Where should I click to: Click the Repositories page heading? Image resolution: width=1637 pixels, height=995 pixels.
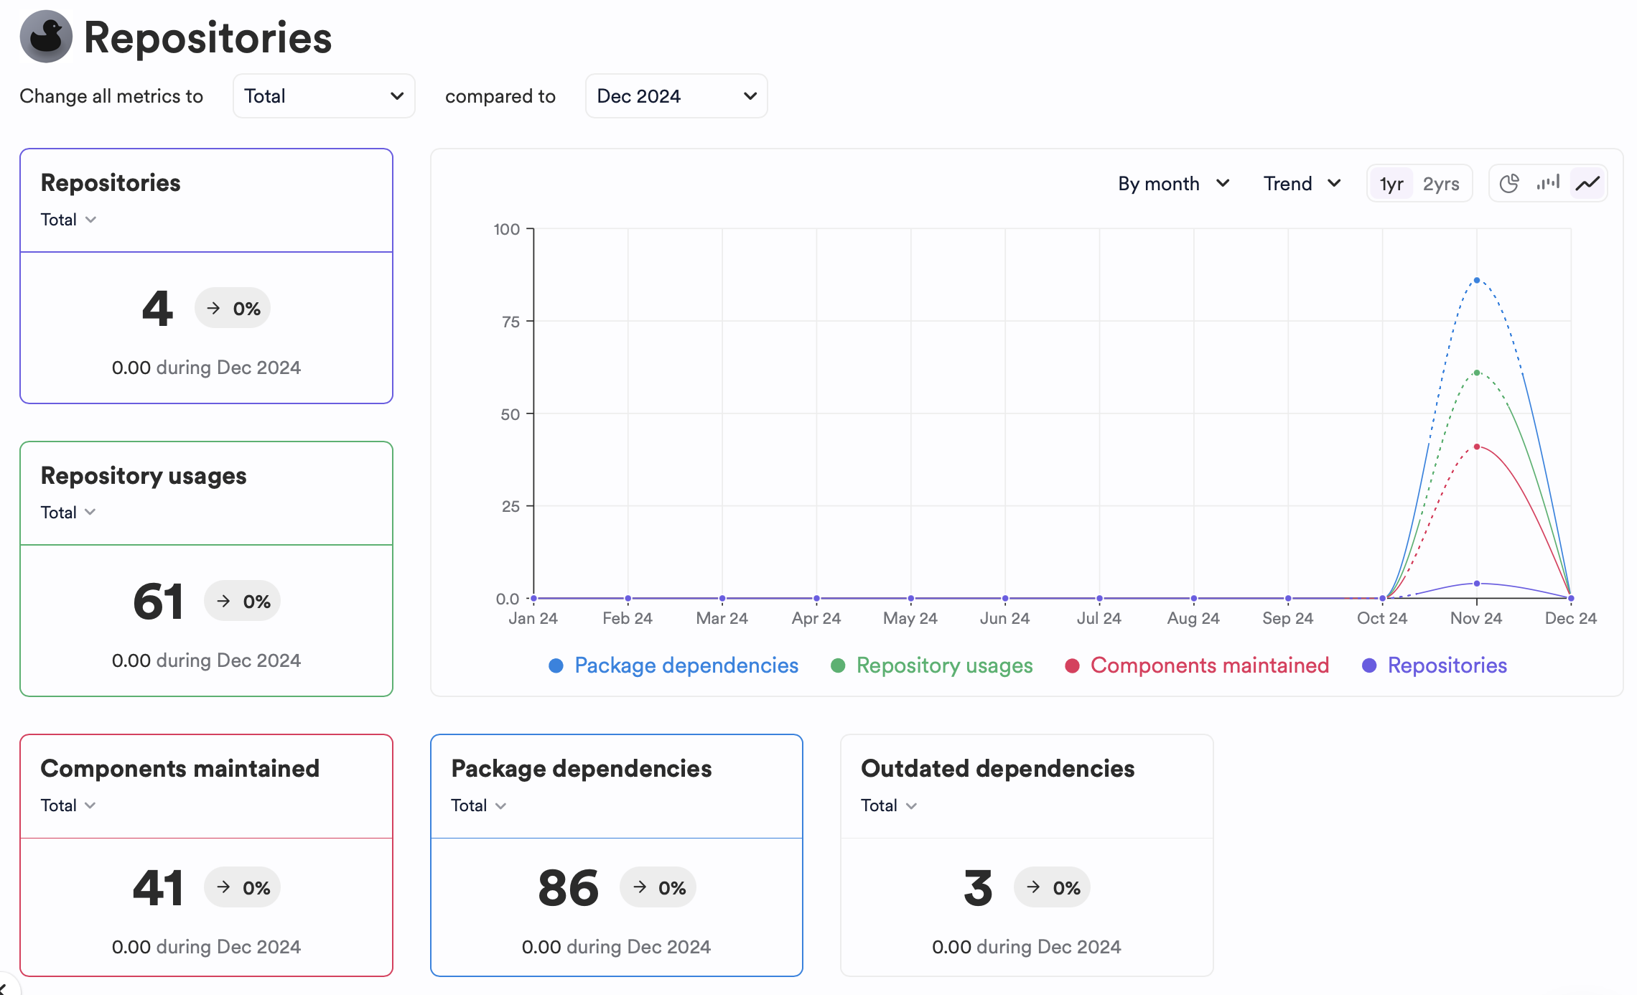click(207, 37)
